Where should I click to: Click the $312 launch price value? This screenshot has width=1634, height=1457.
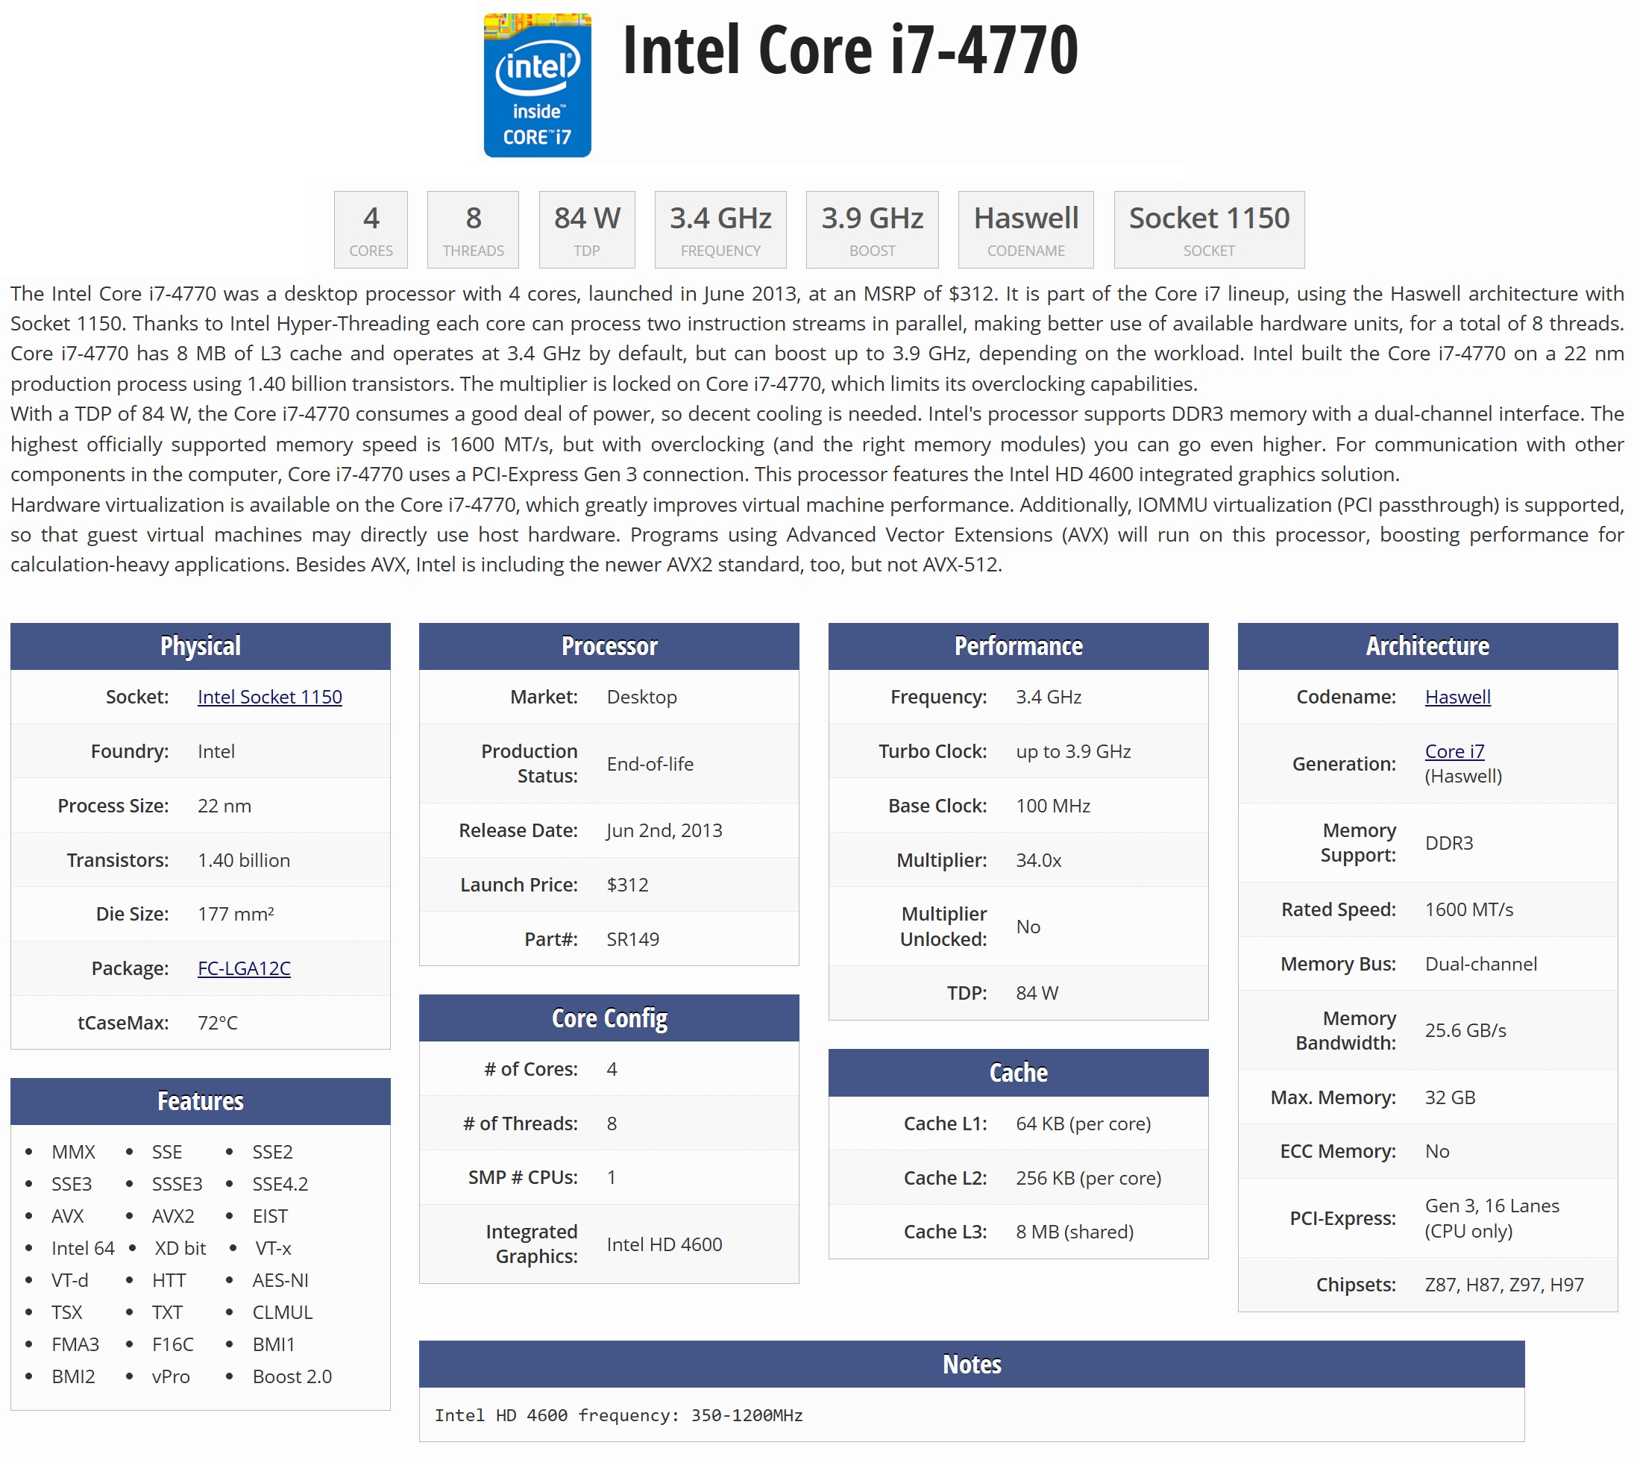point(627,885)
